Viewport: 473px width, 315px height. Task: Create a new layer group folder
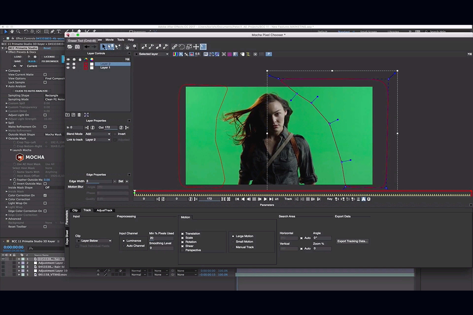click(x=67, y=115)
